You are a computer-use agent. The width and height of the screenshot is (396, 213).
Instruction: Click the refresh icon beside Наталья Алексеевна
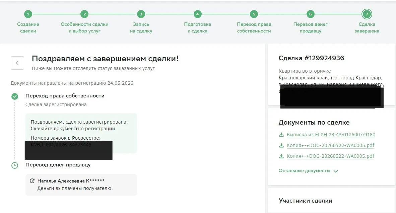(32, 181)
